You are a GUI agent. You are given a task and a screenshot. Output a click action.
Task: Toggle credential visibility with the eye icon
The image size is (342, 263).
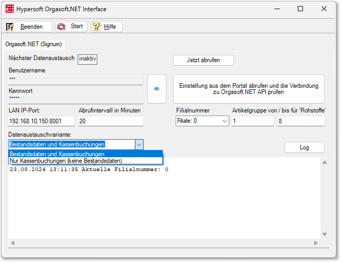(157, 89)
